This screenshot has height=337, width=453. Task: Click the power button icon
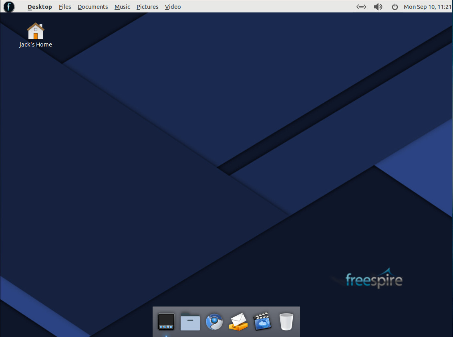[x=395, y=7]
